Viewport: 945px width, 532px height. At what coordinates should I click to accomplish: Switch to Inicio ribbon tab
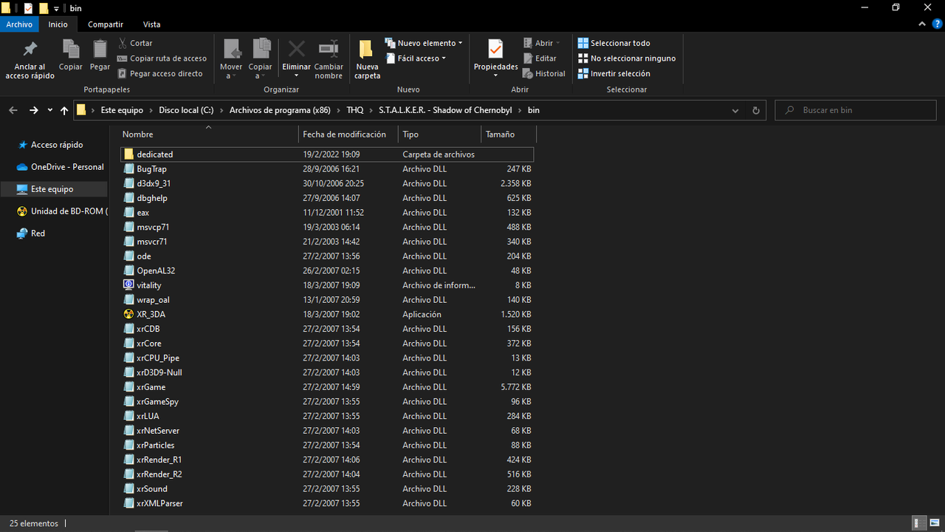[x=58, y=24]
